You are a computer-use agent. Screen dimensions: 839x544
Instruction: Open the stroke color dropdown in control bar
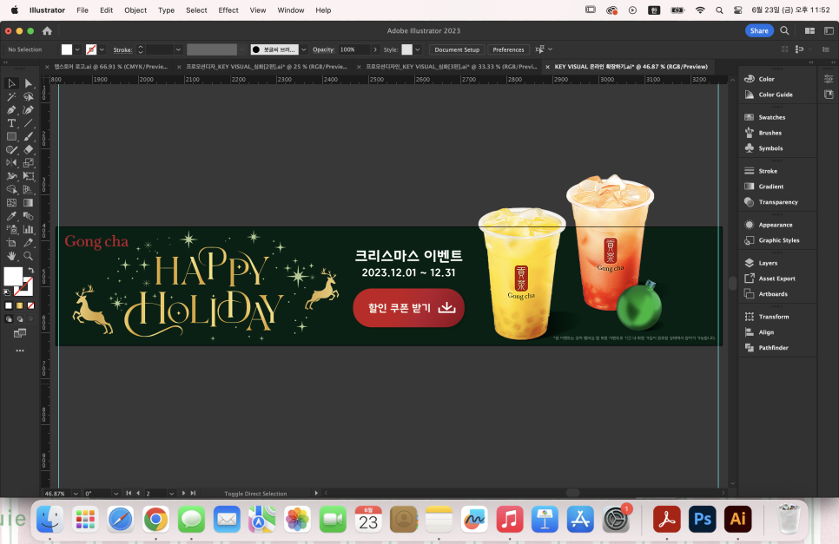coord(102,49)
